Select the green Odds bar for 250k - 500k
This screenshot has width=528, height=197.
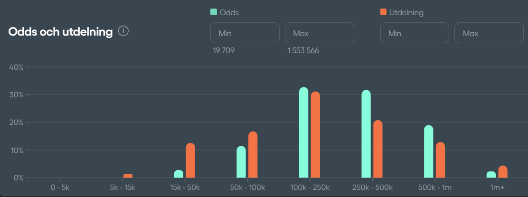click(x=366, y=134)
